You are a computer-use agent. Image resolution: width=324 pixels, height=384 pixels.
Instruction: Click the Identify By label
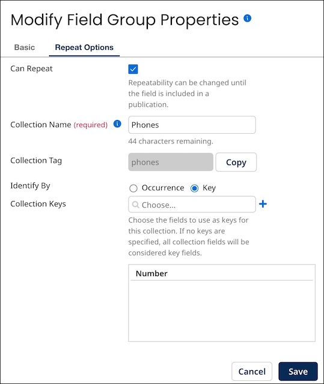point(30,186)
